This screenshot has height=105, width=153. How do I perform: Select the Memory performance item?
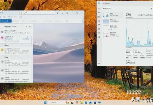pyautogui.click(x=112, y=21)
